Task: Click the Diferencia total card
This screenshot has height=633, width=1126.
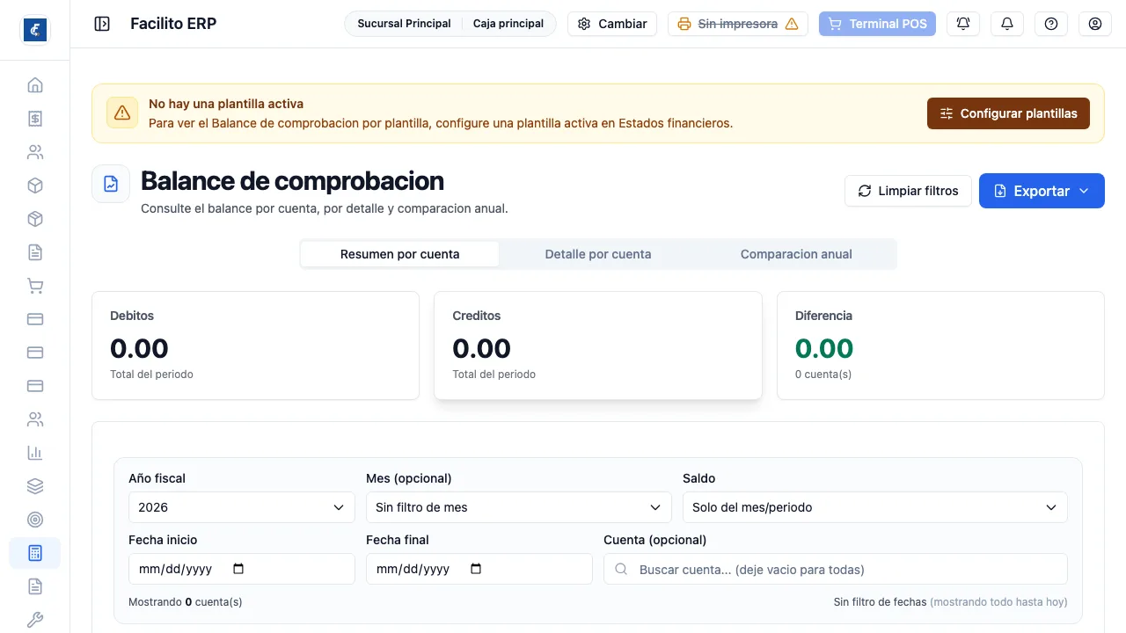Action: point(940,346)
